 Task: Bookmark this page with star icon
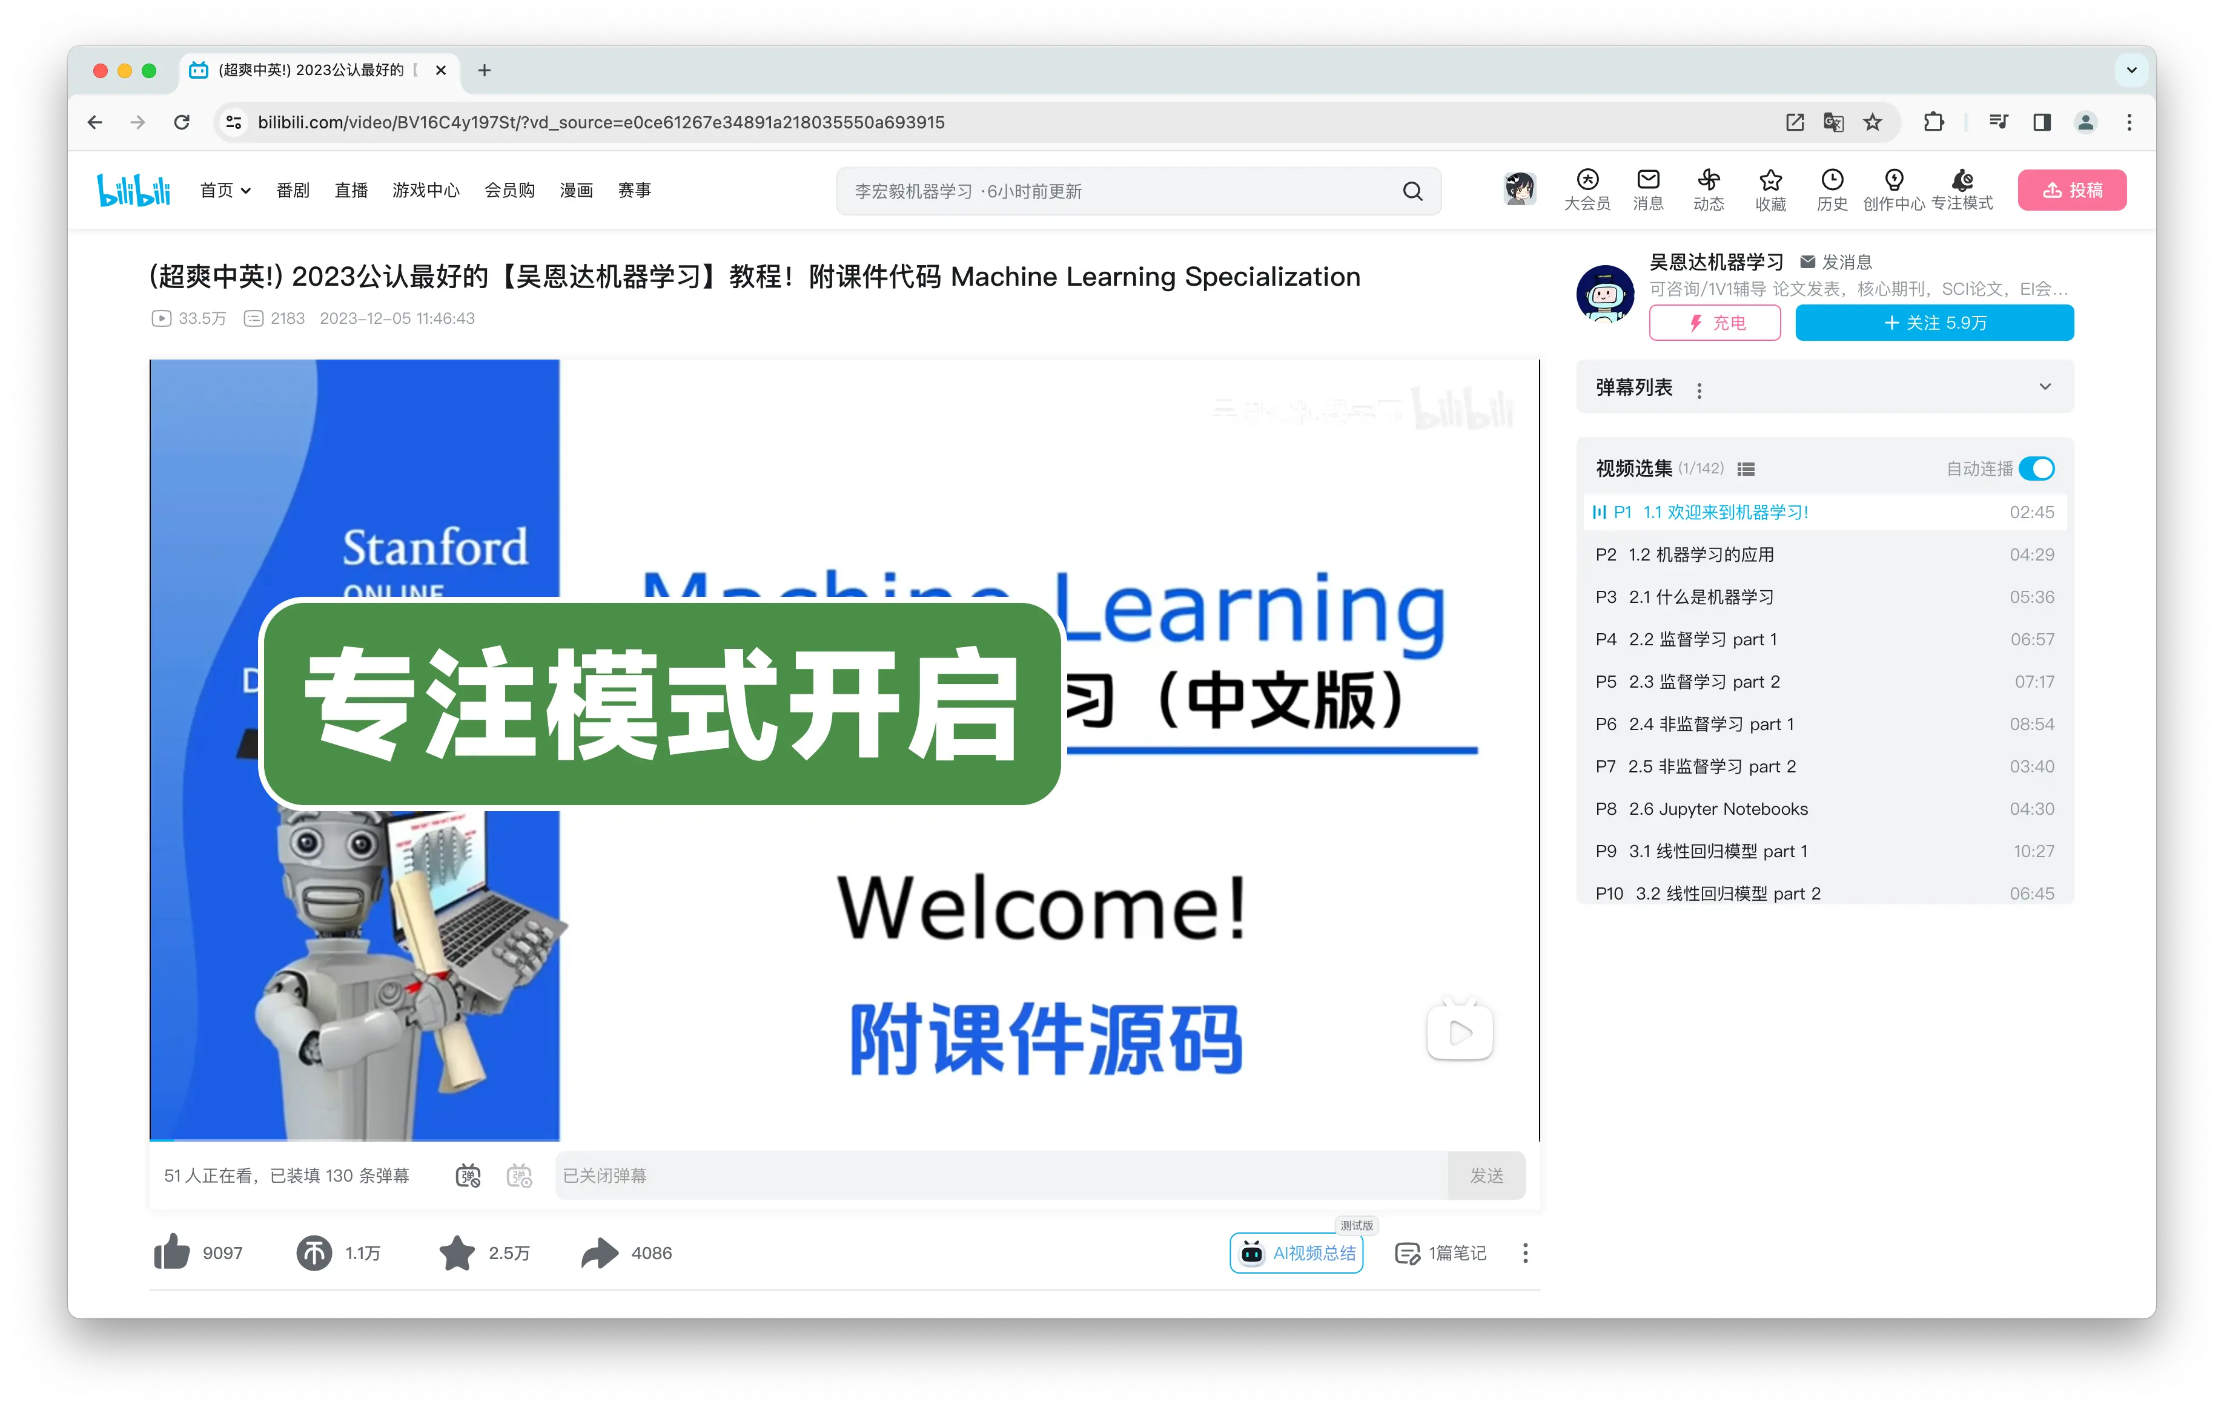pos(1872,122)
